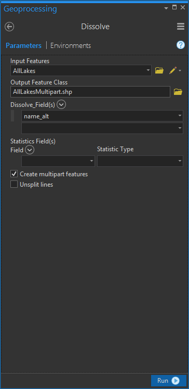Expand the Statistics Field chevron
This screenshot has height=389, width=189.
30,150
